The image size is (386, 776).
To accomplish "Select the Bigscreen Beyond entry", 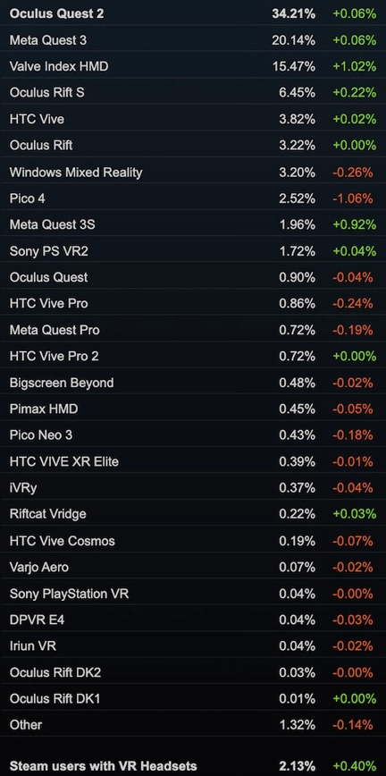I will click(193, 383).
